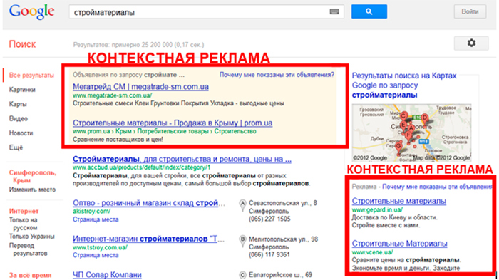The image size is (499, 280).
Task: Click the Поиск heading
Action: pyautogui.click(x=22, y=44)
